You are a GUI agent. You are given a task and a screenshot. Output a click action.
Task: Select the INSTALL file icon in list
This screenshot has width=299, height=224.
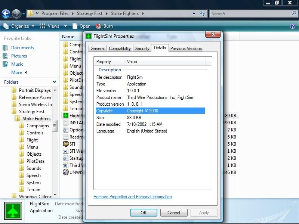coord(66,122)
